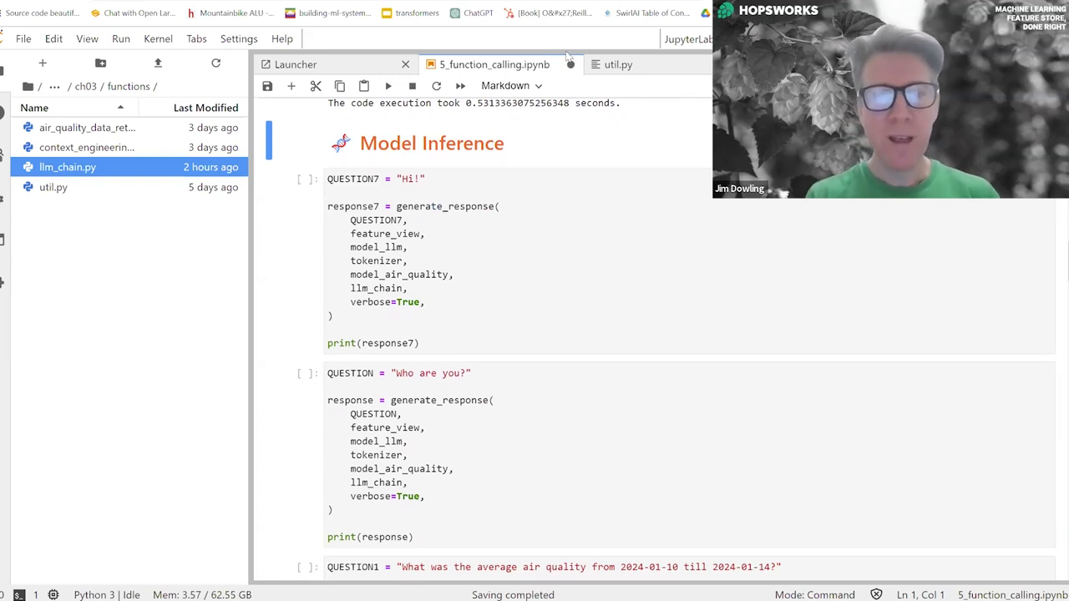This screenshot has height=601, width=1069.
Task: Open the Kernel menu
Action: point(158,38)
